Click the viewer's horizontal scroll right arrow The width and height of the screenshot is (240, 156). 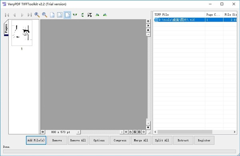click(122, 132)
